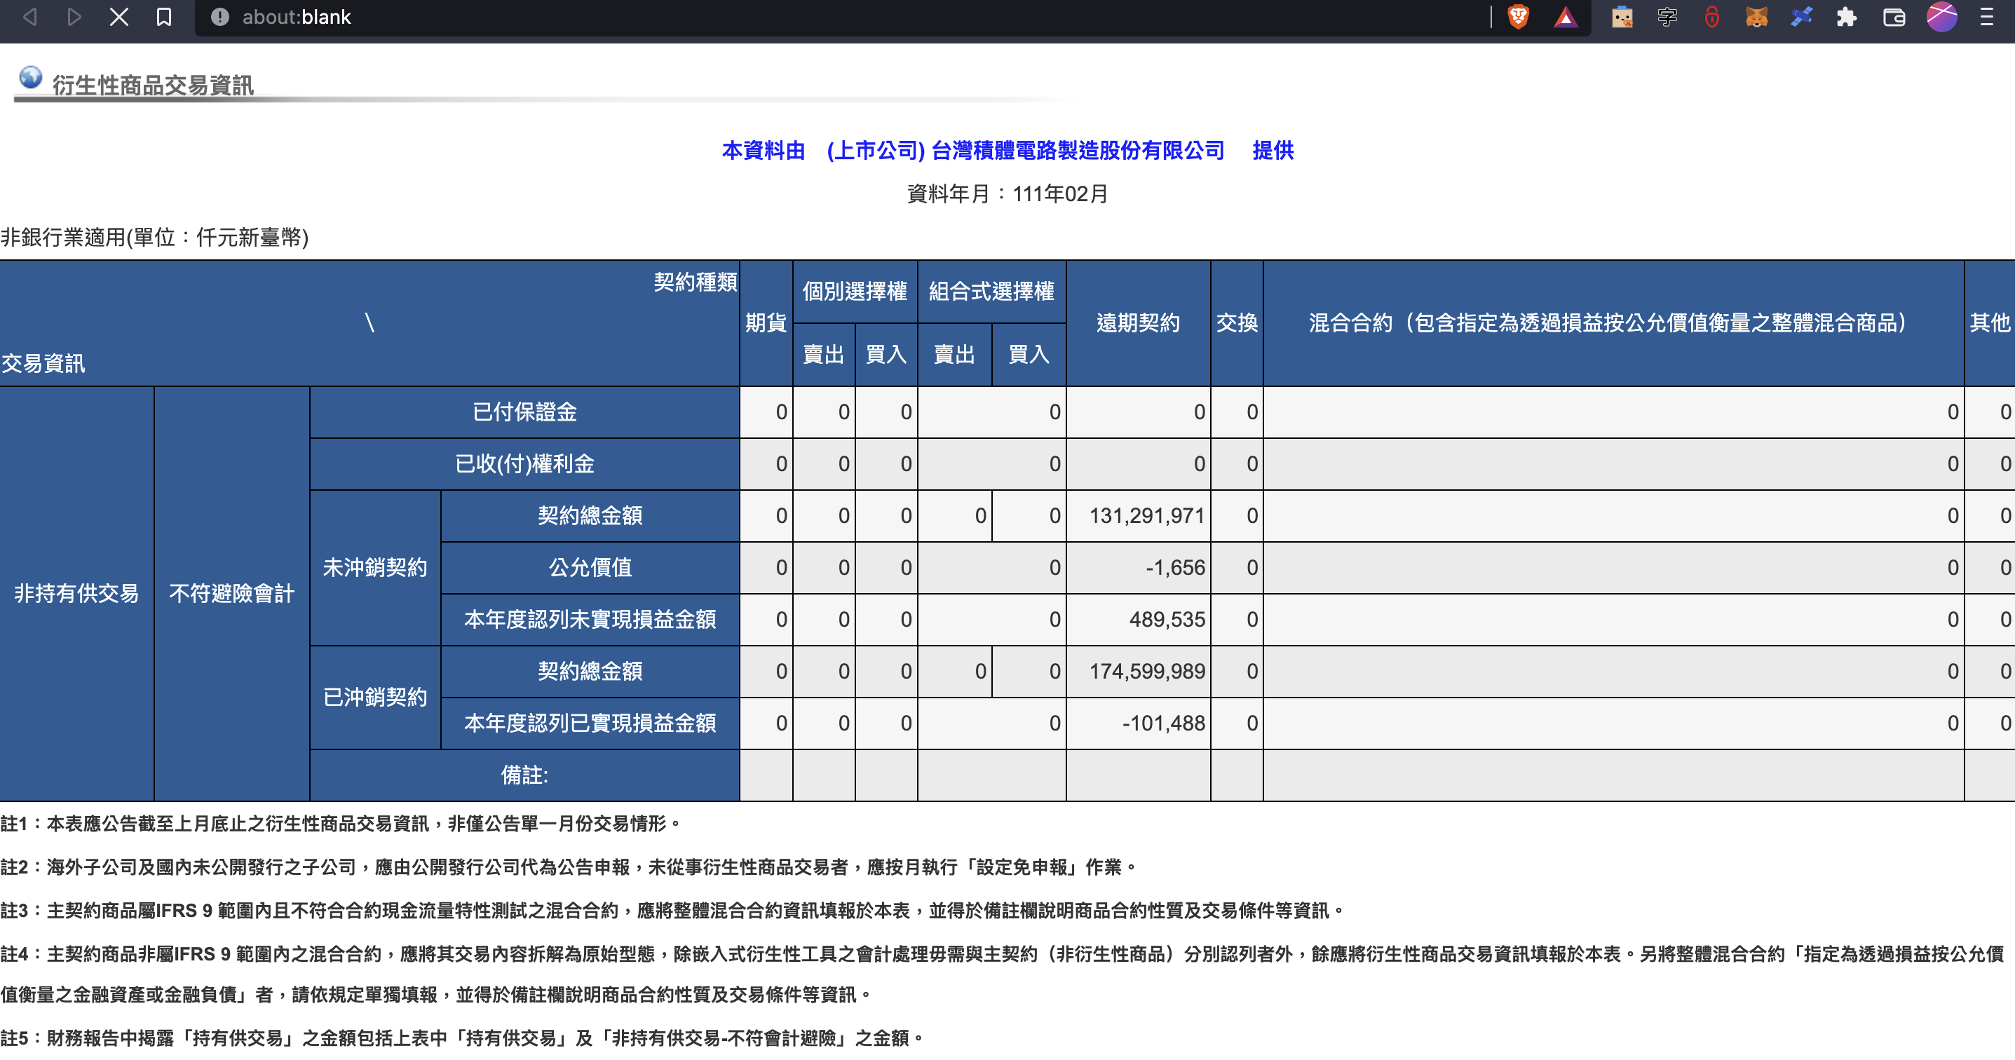
Task: Click the 註2 footnote line
Action: [569, 867]
